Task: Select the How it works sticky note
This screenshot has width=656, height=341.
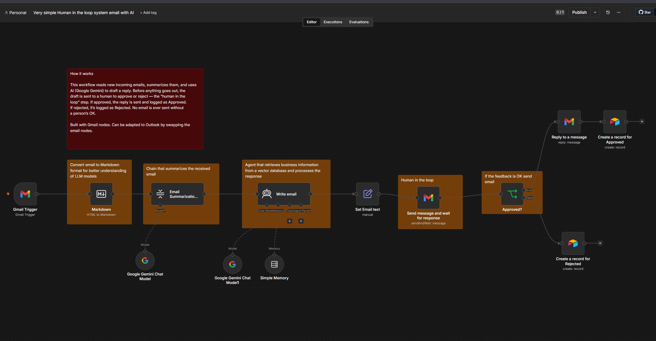Action: (x=135, y=109)
